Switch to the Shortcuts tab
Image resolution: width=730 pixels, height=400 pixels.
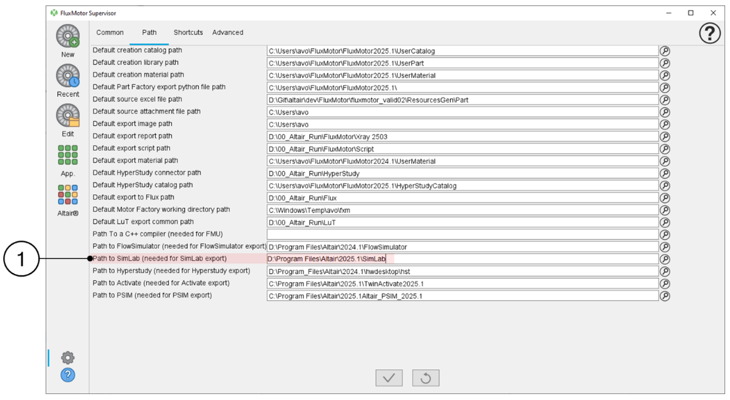coord(188,32)
